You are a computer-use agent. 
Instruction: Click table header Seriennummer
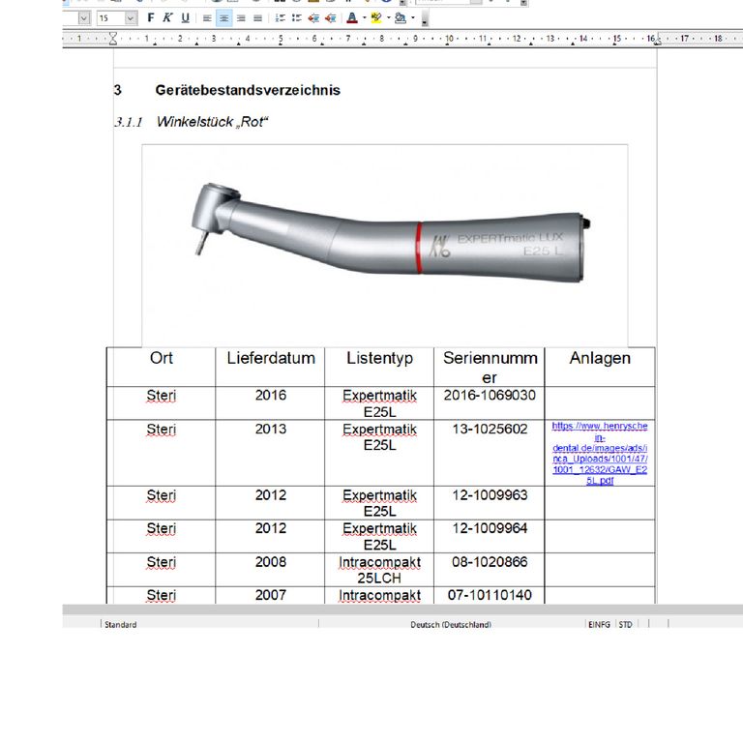click(490, 368)
